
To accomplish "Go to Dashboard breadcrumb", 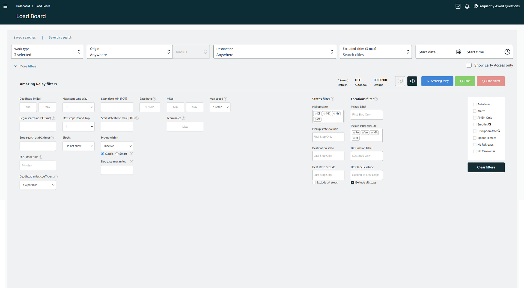I will (x=23, y=6).
